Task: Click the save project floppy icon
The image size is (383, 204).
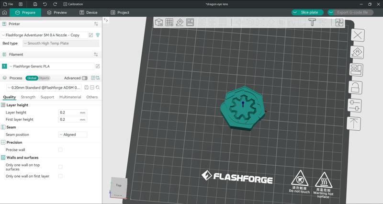Action: tap(35, 4)
